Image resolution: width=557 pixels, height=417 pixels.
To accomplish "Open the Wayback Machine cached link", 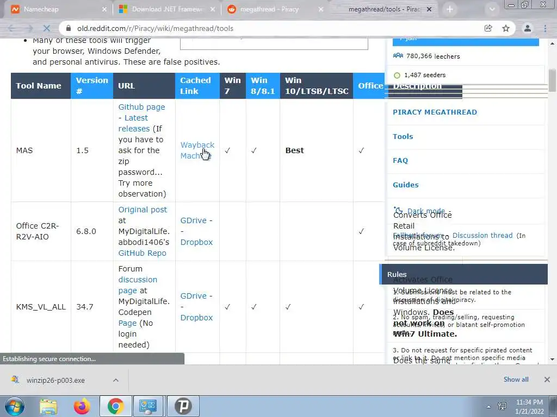I will pos(197,150).
